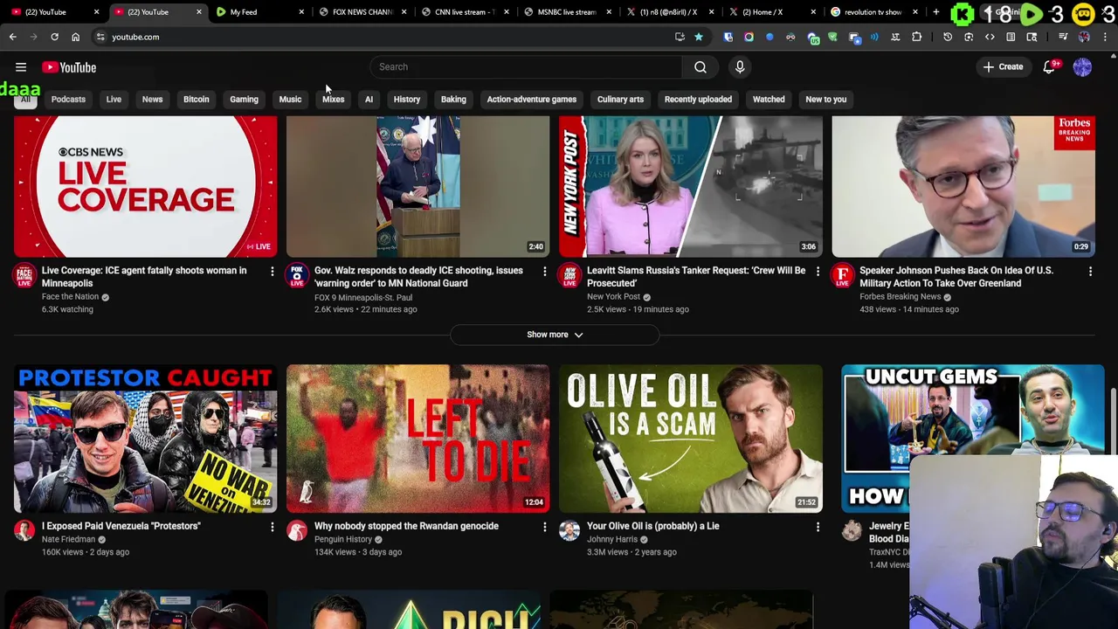Image resolution: width=1118 pixels, height=629 pixels.
Task: Click the YouTube search input field
Action: tap(526, 66)
